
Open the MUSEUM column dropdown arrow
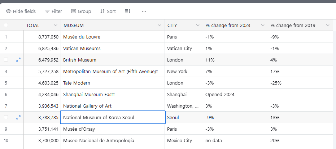(159, 25)
